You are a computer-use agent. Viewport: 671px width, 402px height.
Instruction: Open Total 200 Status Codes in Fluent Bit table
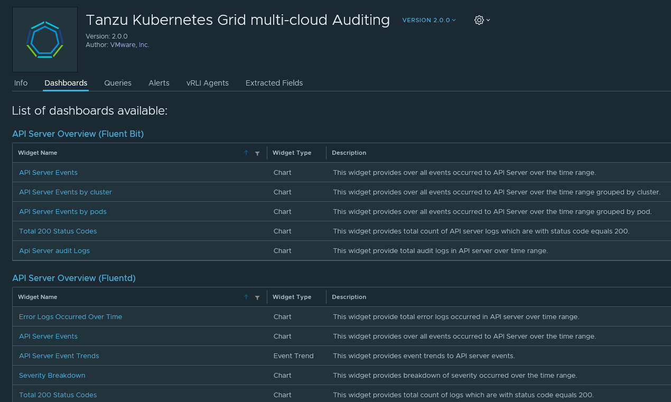click(58, 231)
